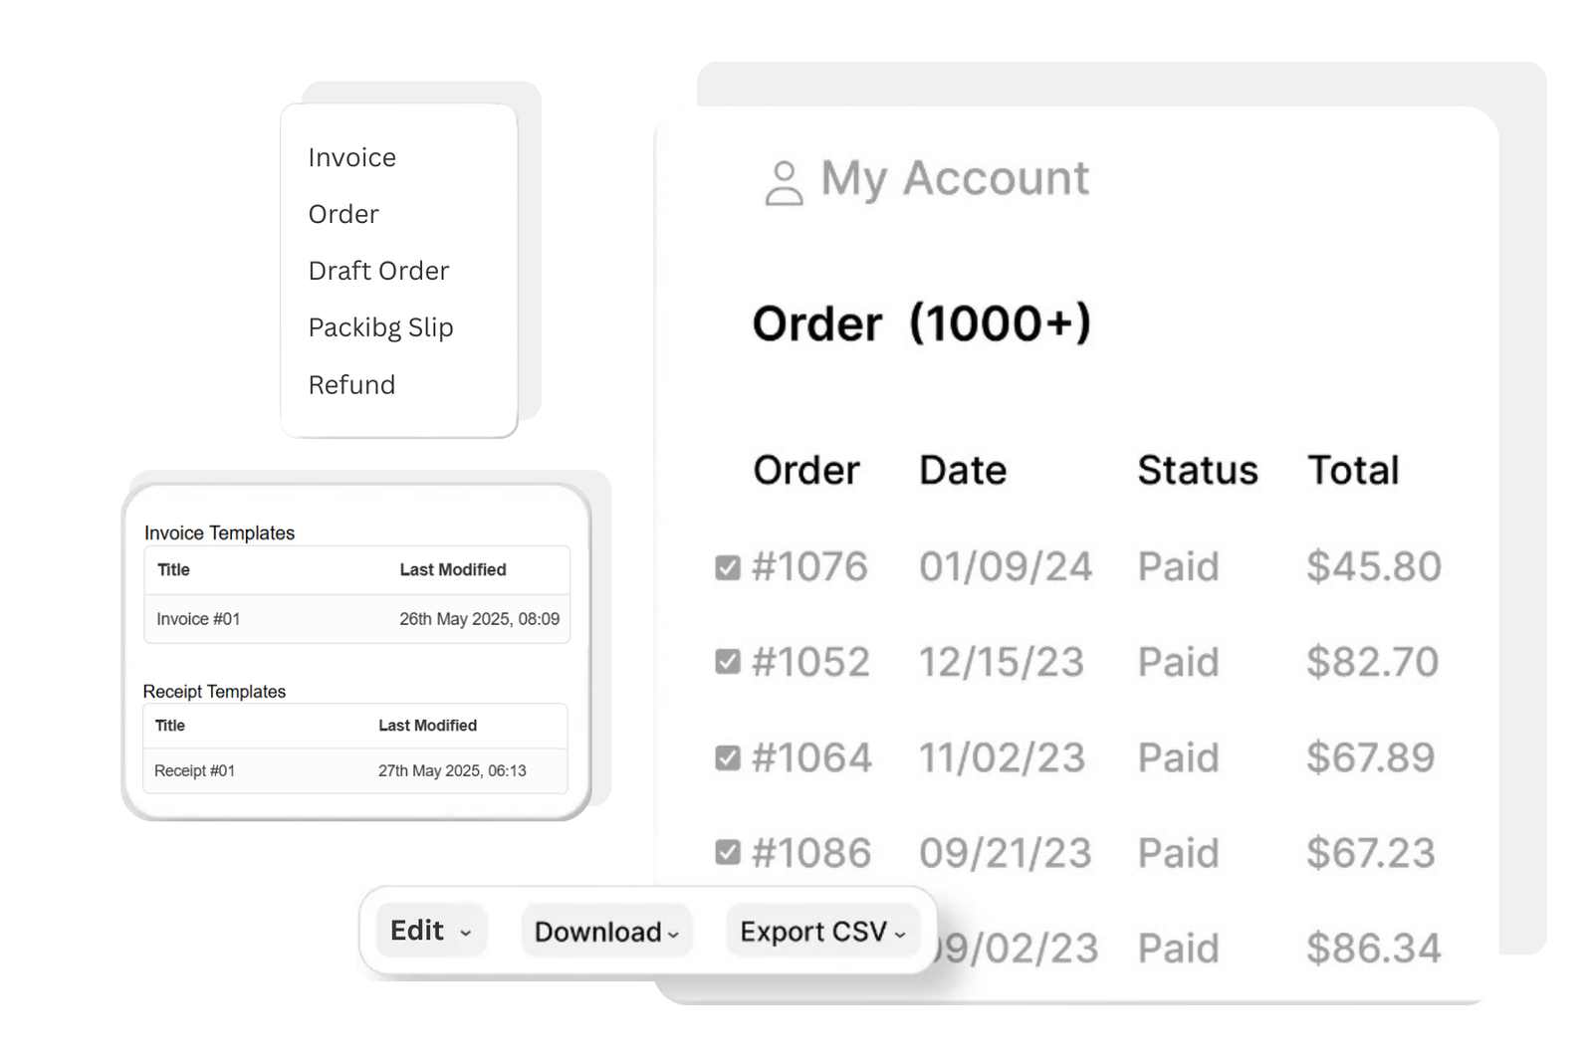
Task: Open the Receipt #01 template row
Action: (x=354, y=771)
